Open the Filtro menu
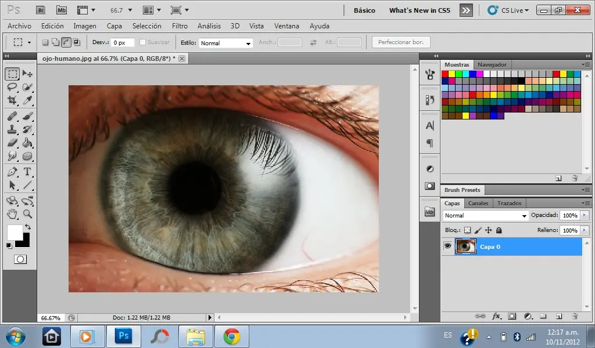The height and width of the screenshot is (348, 595). (x=180, y=26)
